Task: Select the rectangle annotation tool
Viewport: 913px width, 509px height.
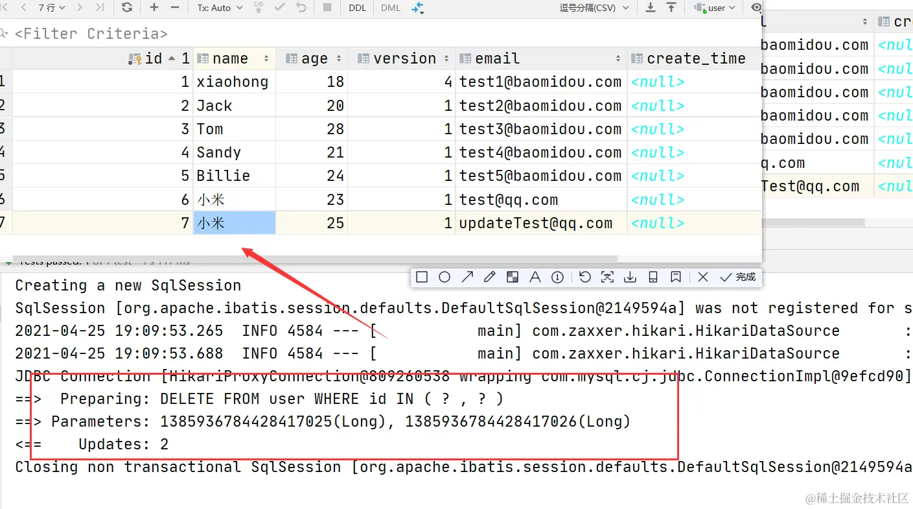Action: 422,278
